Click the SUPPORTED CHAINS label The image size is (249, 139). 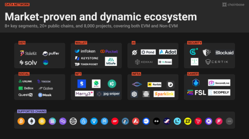pyautogui.click(x=32, y=111)
